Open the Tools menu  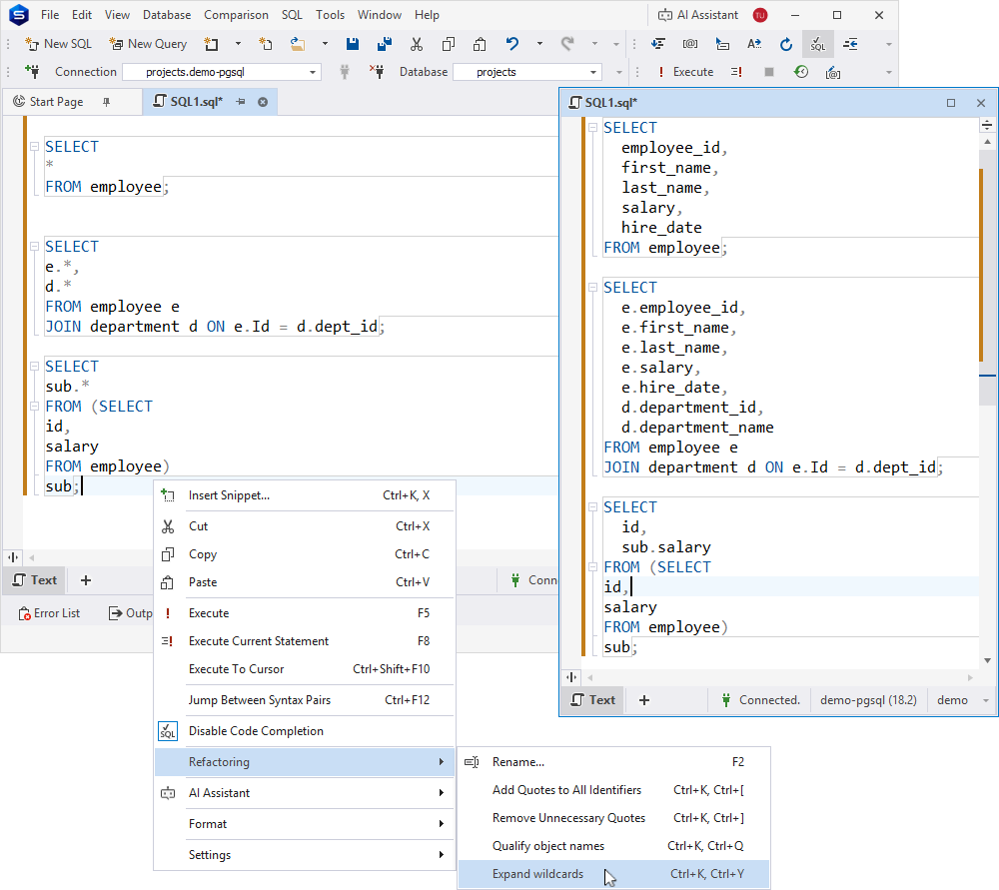[330, 15]
